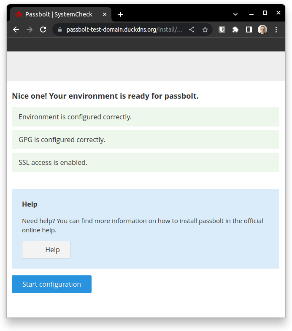
Task: Click 'SSL access is enabled.' message
Action: [x=146, y=162]
